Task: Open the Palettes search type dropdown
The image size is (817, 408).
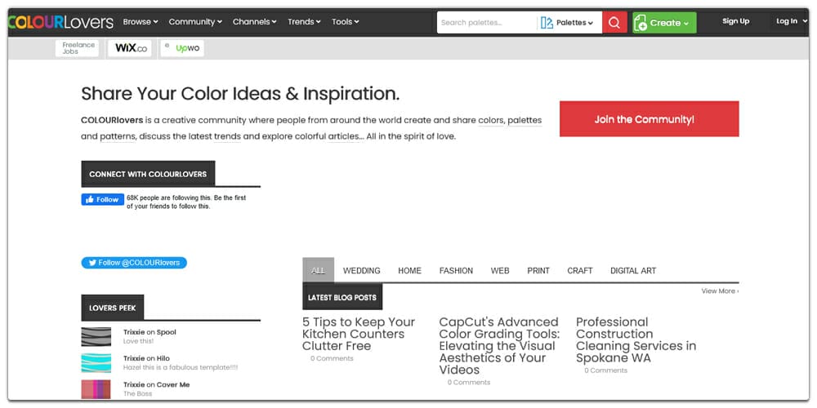Action: (x=568, y=22)
